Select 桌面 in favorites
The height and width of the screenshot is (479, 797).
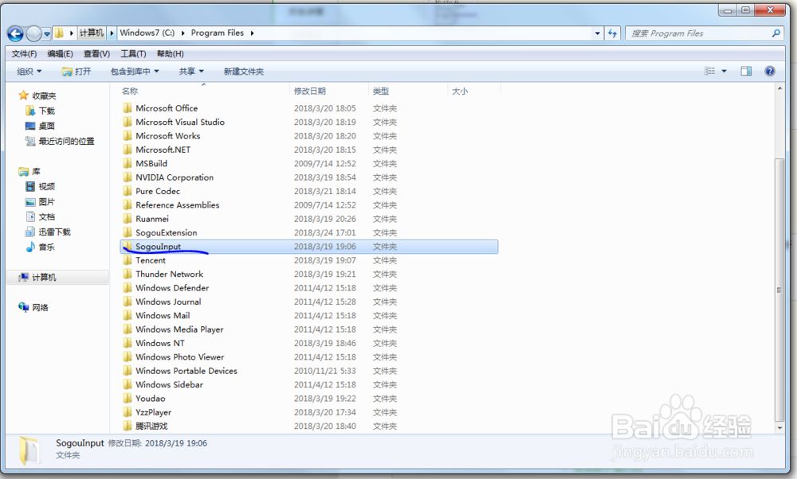point(46,126)
